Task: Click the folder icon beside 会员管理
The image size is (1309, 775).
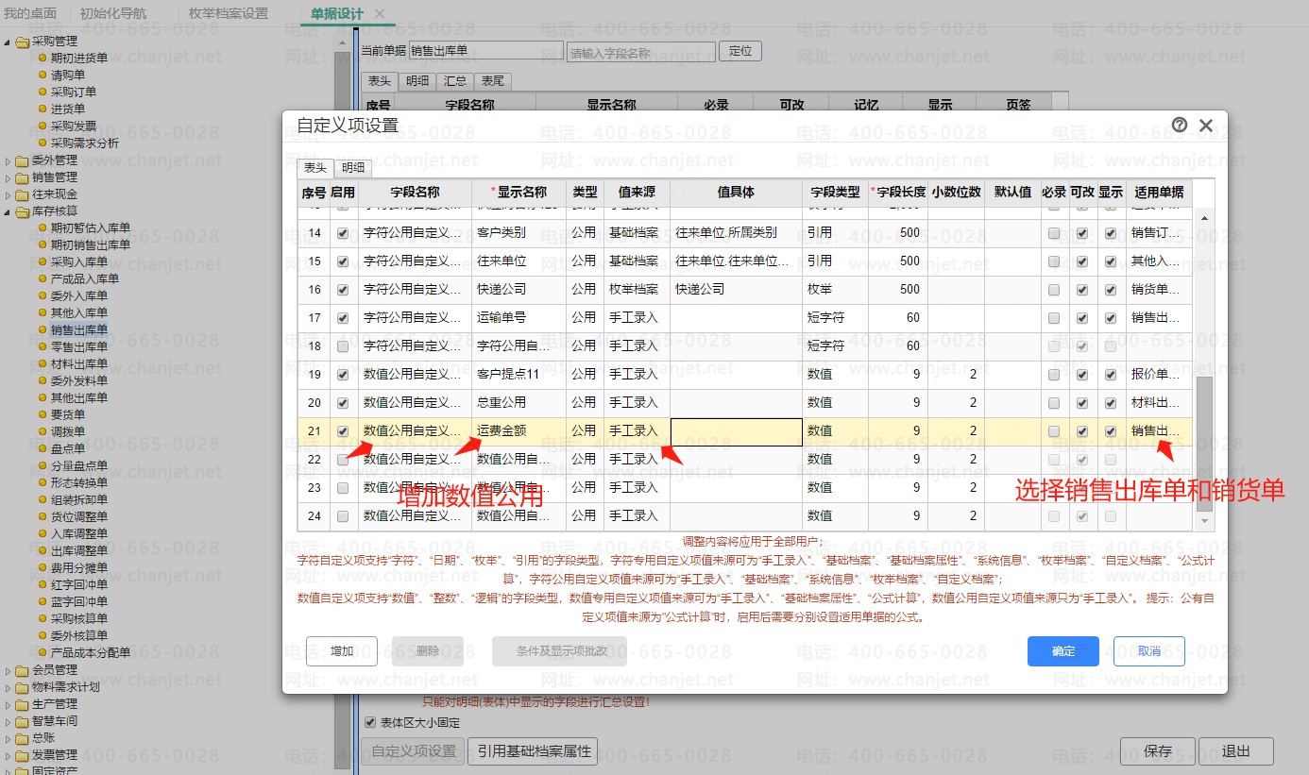Action: 22,670
